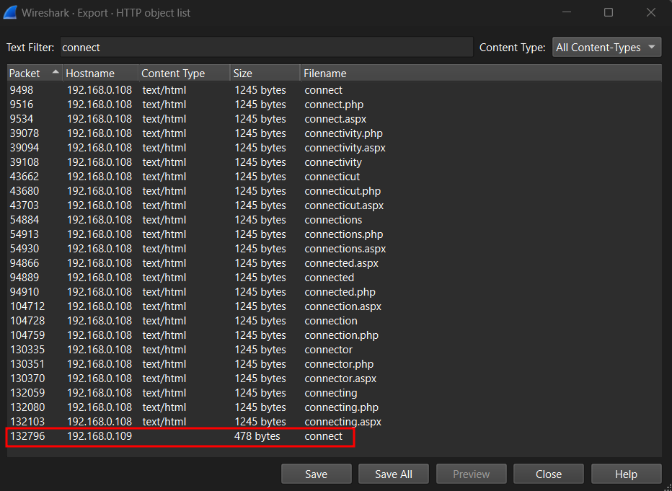Click the Text Filter input field
Screen dimensions: 672x491
coord(266,47)
